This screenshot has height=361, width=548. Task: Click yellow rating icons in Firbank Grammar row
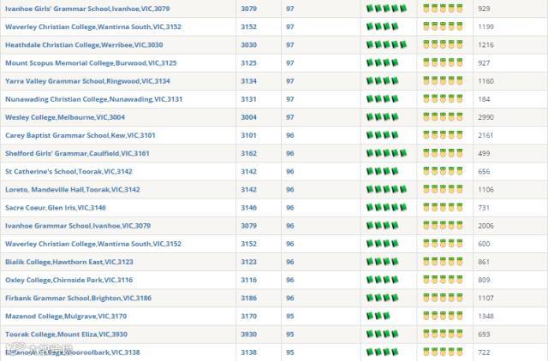click(443, 298)
